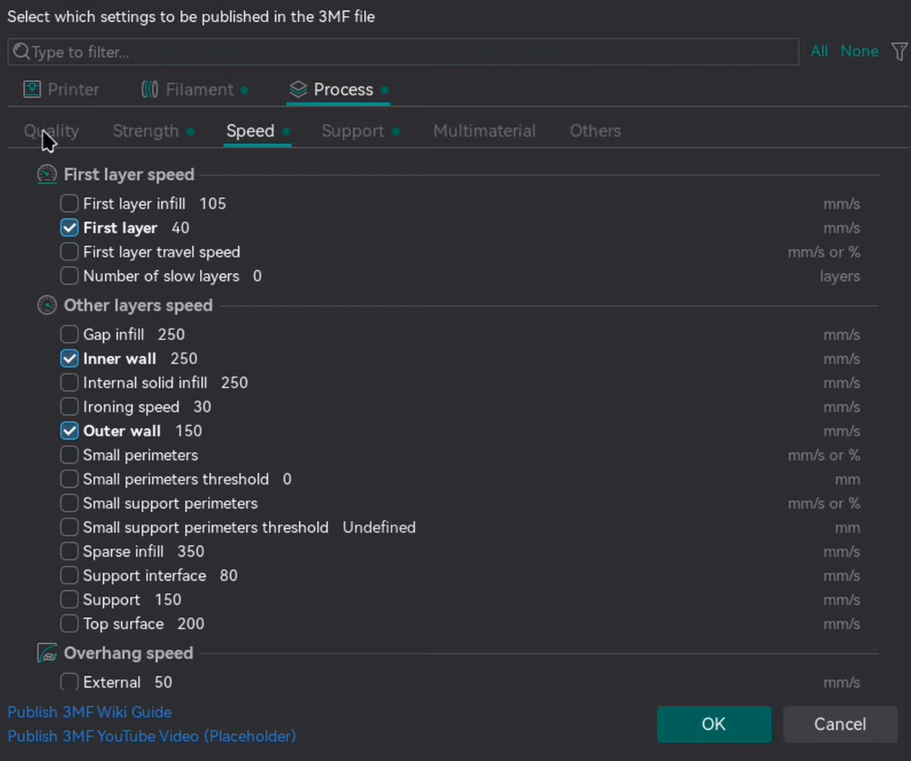Open the Multimaterial sub-tab
Viewport: 911px width, 761px height.
pyautogui.click(x=485, y=131)
